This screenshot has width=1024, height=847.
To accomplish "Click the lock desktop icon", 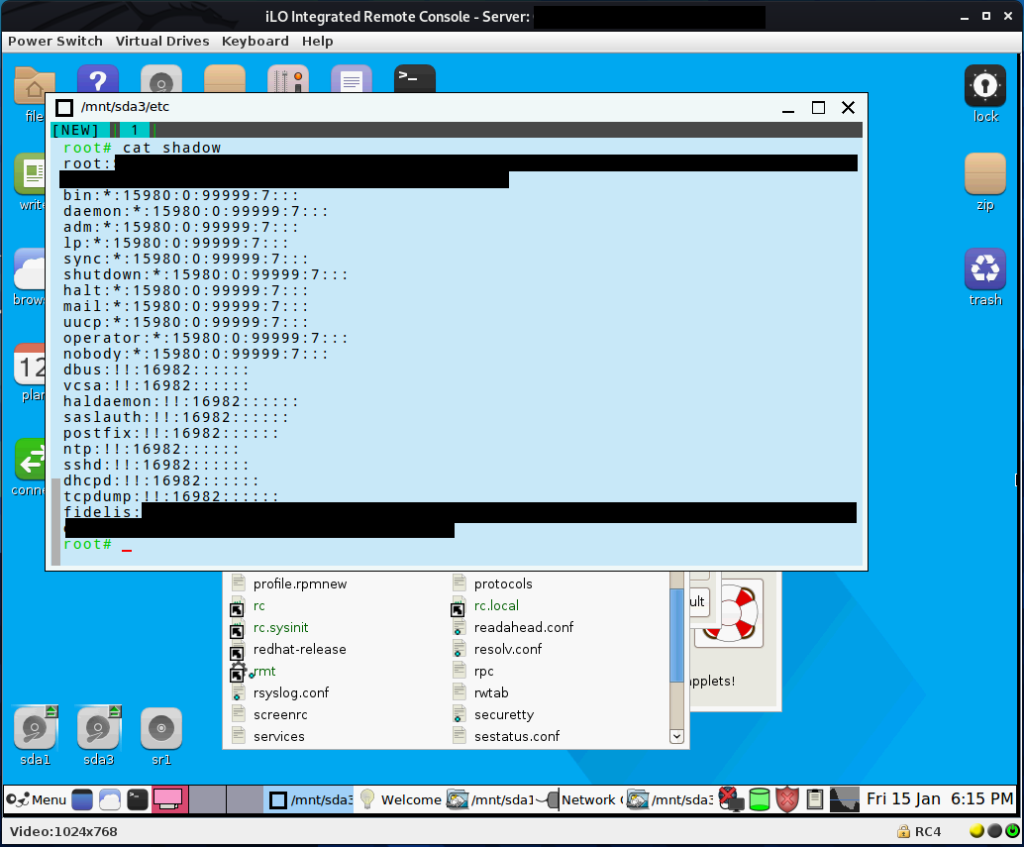I will point(984,95).
